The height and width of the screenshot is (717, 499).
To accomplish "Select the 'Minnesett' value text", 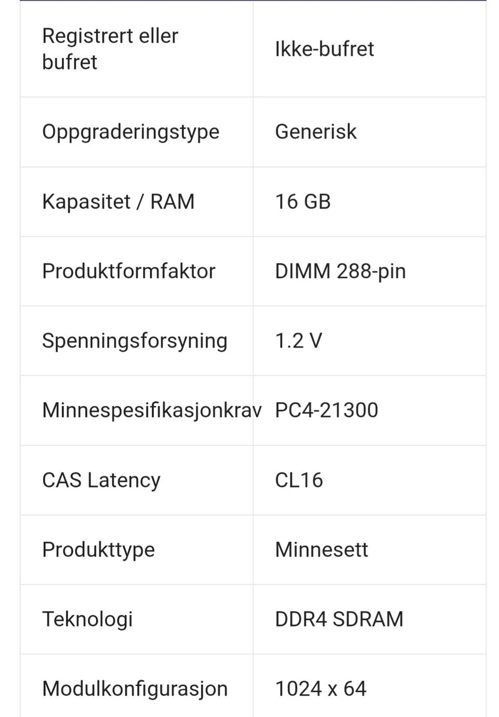I will pyautogui.click(x=321, y=549).
